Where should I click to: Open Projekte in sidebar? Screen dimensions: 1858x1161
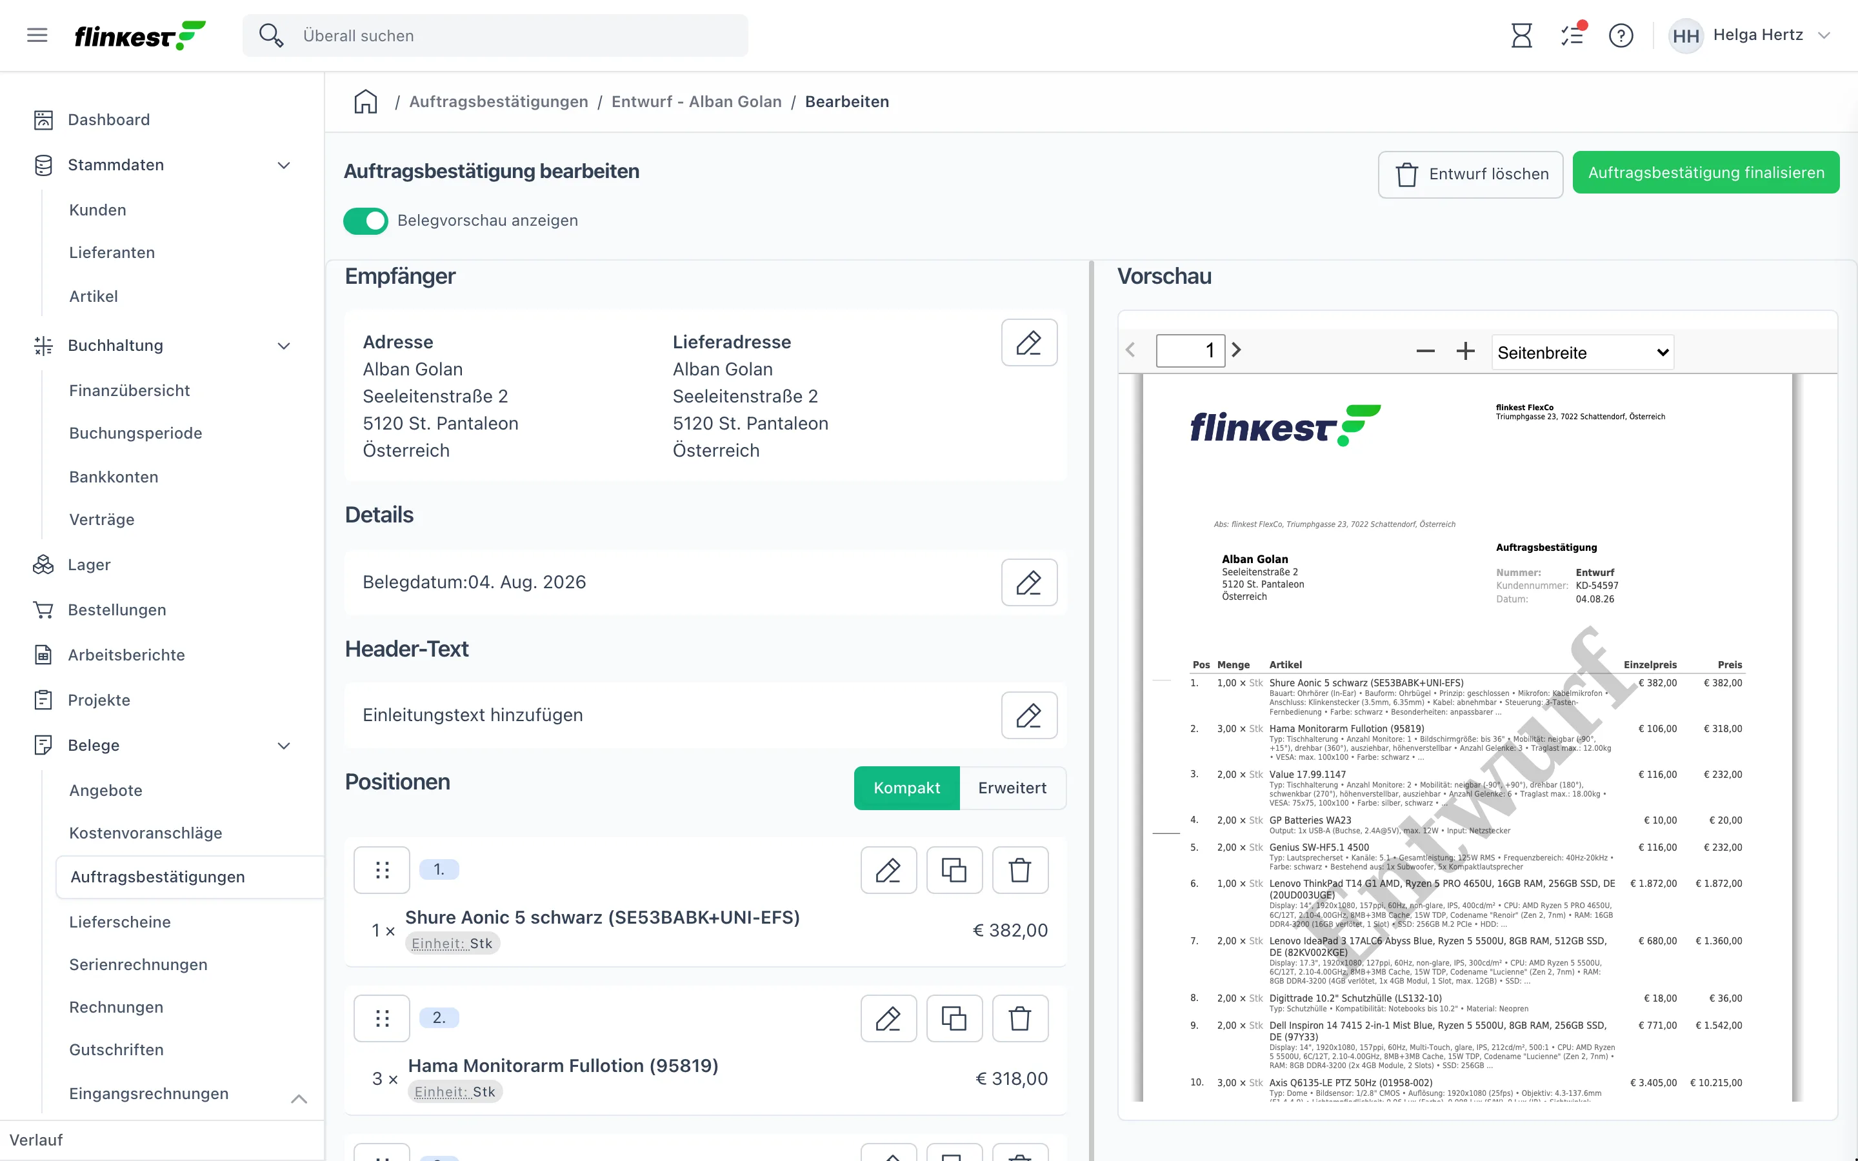[99, 700]
